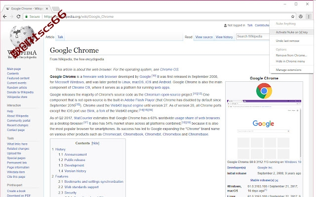The width and height of the screenshot is (316, 197).
Task: Open Wikidata item link
Action: click(16, 172)
